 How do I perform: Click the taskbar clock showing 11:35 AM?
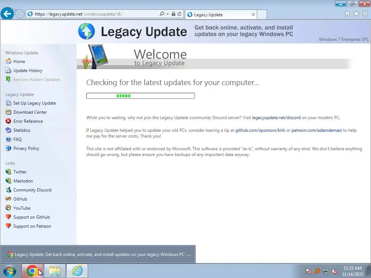click(x=353, y=271)
